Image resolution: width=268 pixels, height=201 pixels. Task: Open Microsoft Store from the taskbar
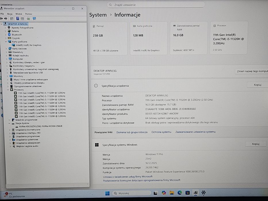click(x=188, y=193)
